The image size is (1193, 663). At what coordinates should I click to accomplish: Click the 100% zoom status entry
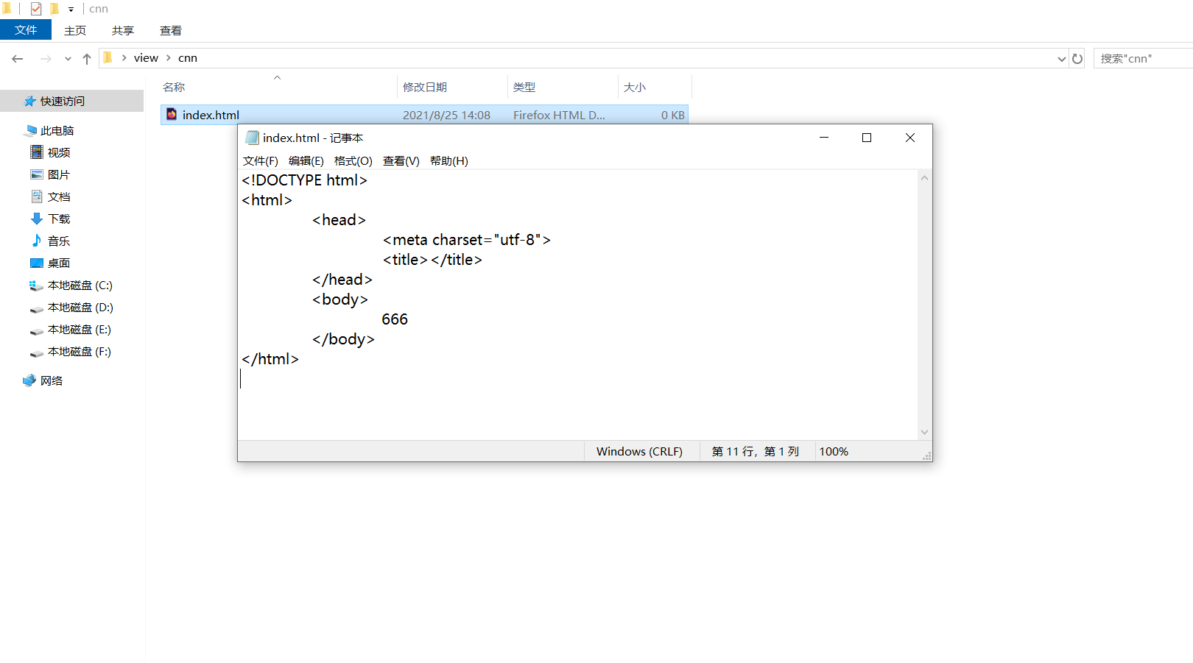834,451
